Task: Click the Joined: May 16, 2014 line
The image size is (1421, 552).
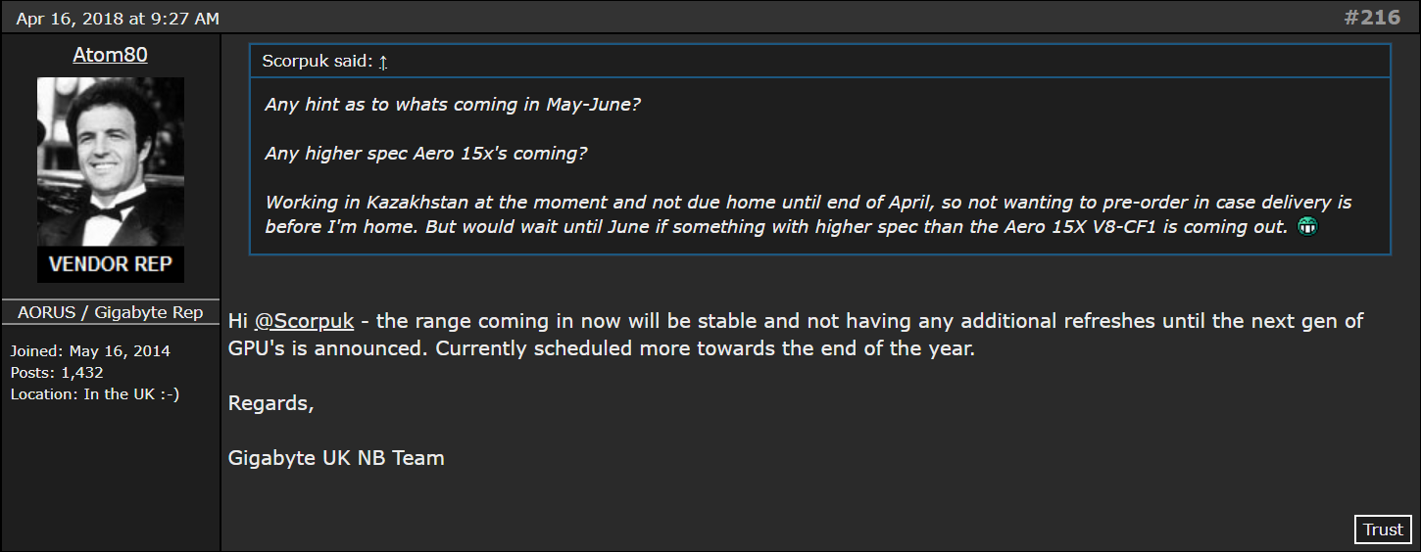Action: pyautogui.click(x=90, y=351)
